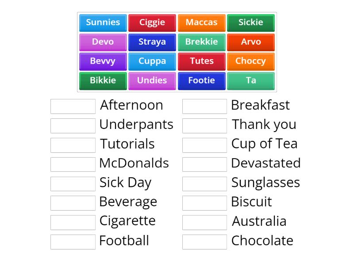
Task: Click the Choccy tile
Action: (251, 61)
